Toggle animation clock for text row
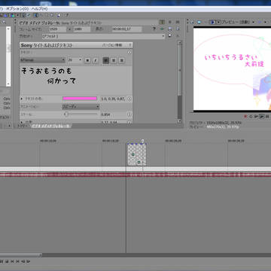 129,53
